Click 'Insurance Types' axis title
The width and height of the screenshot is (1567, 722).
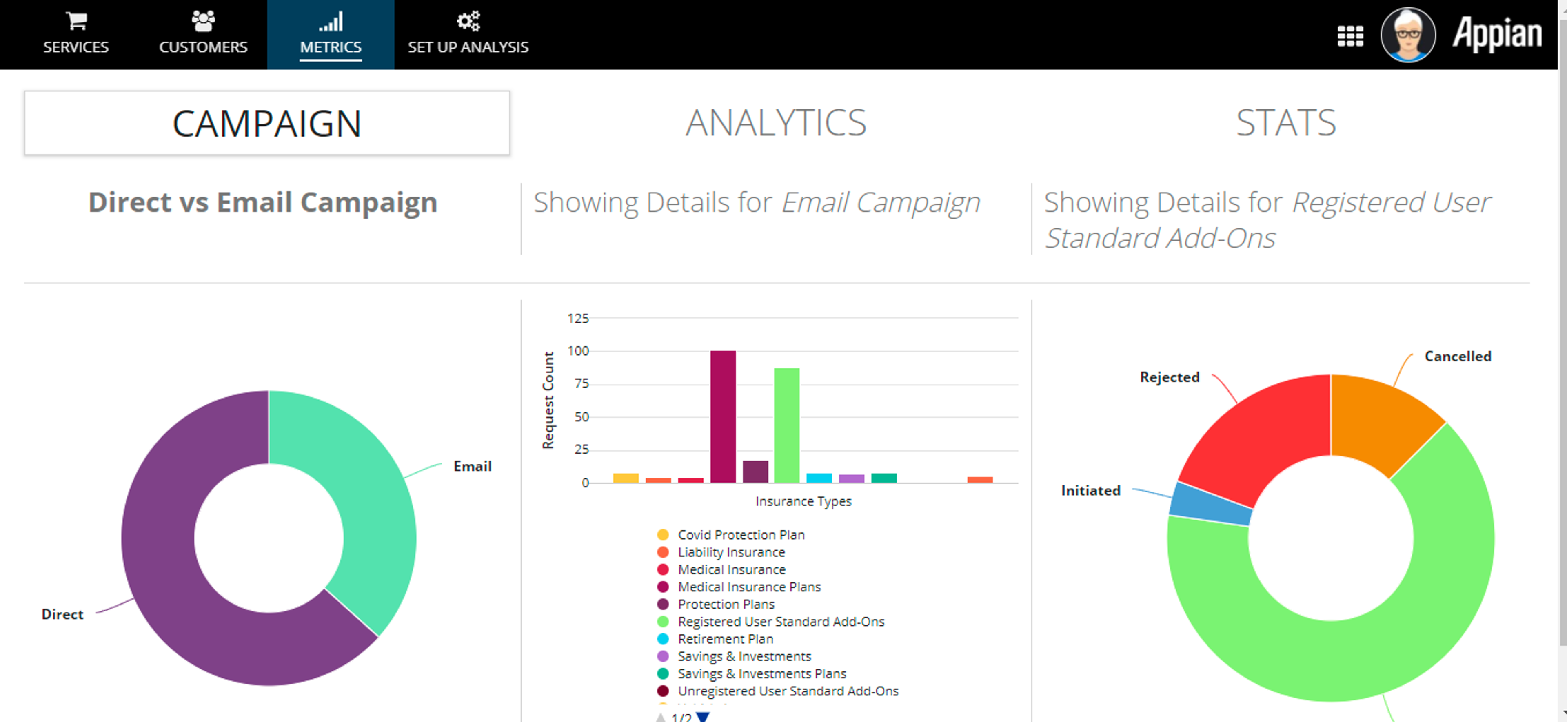coord(803,501)
